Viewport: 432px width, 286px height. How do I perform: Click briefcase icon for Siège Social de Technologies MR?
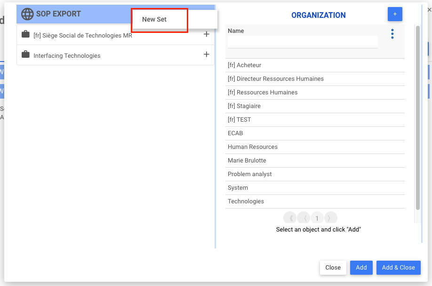25,34
